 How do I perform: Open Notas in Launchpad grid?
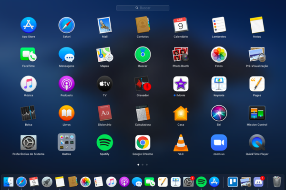tap(257, 25)
